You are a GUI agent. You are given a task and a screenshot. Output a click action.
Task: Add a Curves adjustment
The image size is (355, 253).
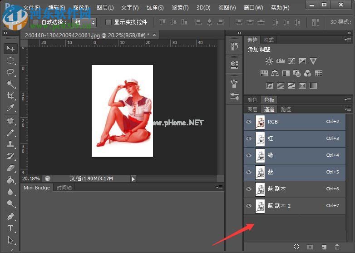[x=291, y=61]
